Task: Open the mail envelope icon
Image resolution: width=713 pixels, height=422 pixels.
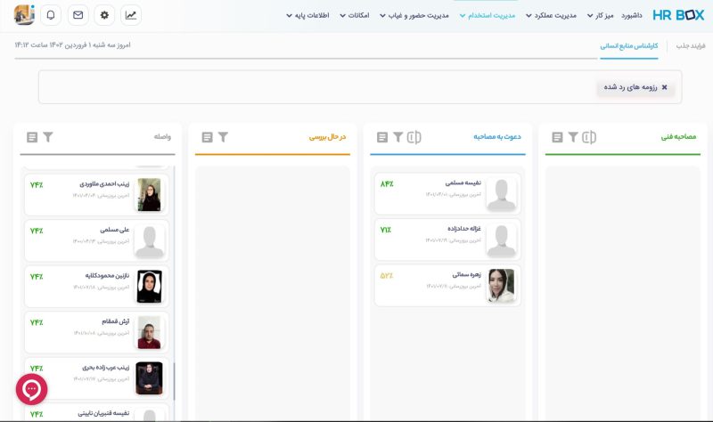Action: 78,15
